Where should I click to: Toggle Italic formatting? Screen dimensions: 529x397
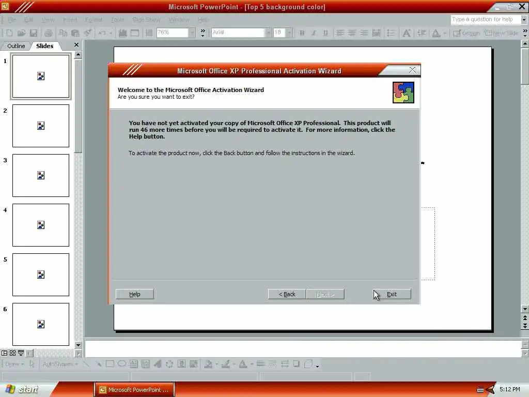point(314,33)
